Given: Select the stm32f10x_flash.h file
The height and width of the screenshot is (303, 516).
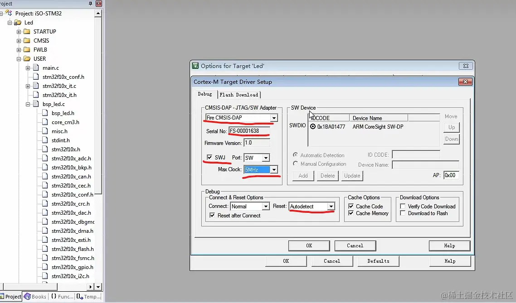Looking at the screenshot, I should (x=73, y=249).
